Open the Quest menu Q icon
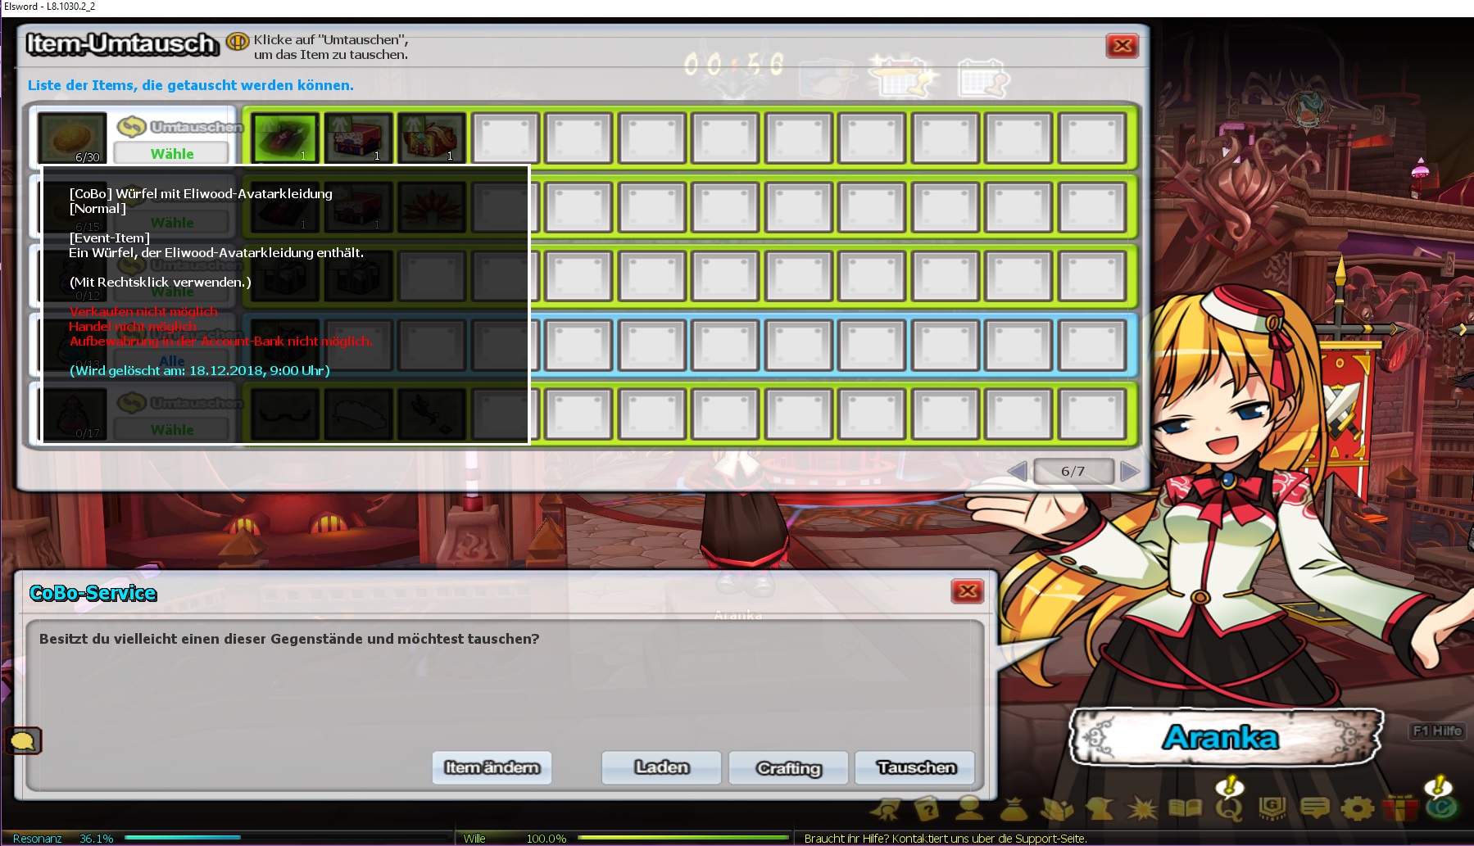1474x846 pixels. pos(1229,810)
